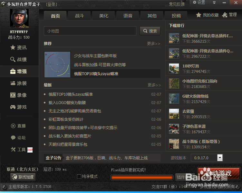Open 载入LOGO替换为骷髅 in latest list
The width and height of the screenshot is (242, 193).
[67, 102]
